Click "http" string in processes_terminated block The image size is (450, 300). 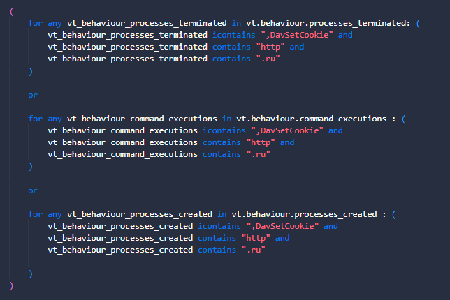pos(270,47)
